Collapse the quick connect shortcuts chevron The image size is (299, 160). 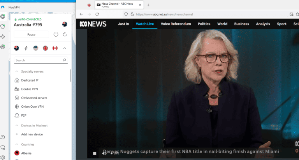click(x=65, y=48)
